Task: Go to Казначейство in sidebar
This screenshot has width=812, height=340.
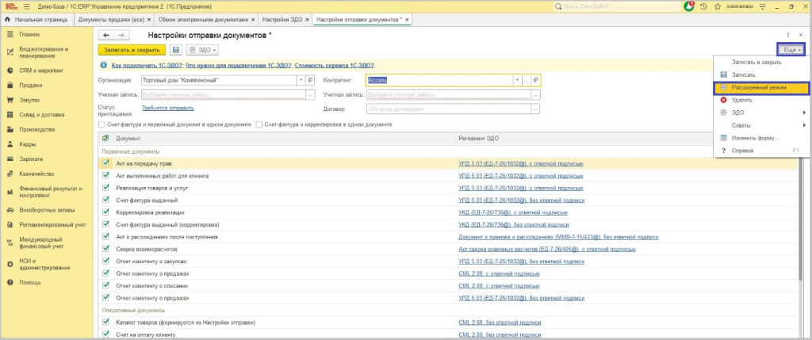Action: point(36,174)
